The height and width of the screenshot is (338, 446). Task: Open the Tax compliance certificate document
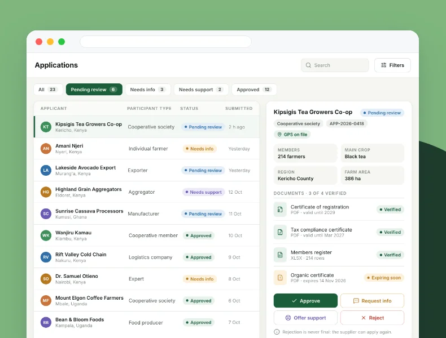(x=339, y=232)
